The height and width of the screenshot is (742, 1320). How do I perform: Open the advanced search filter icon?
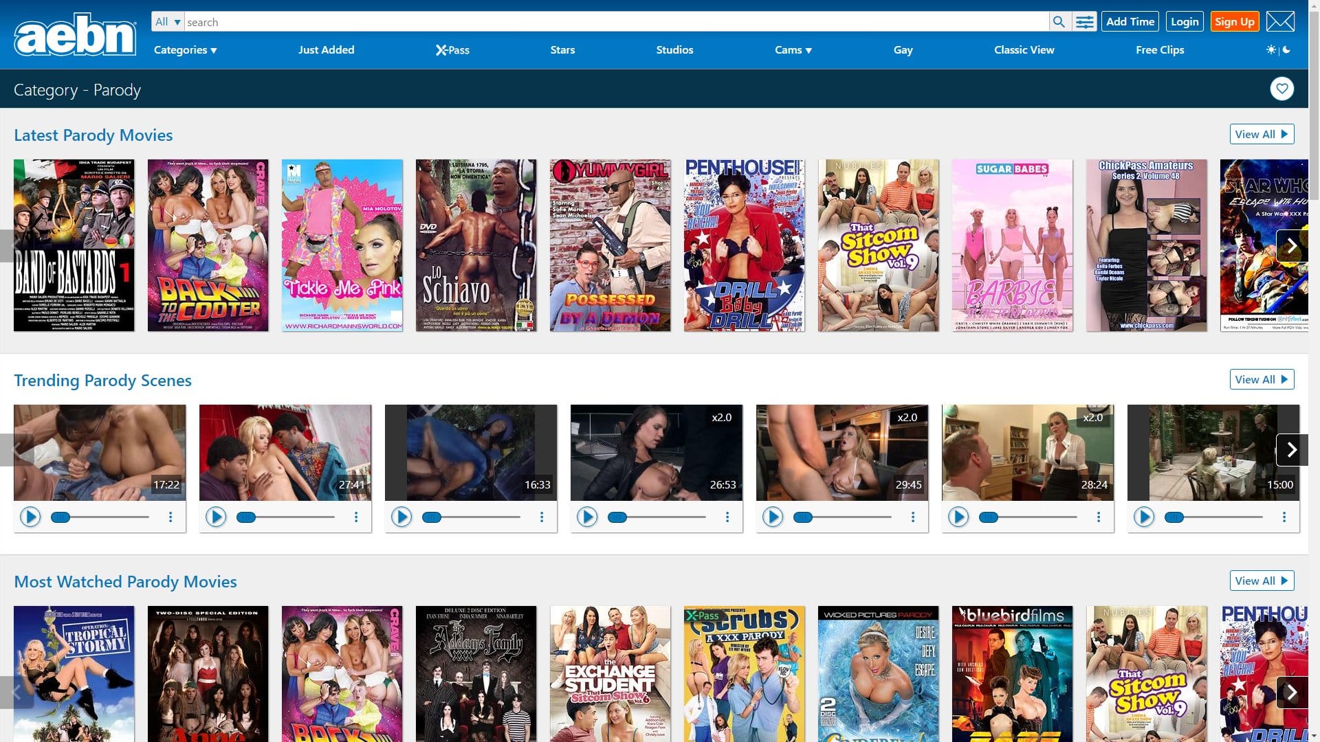(x=1085, y=21)
